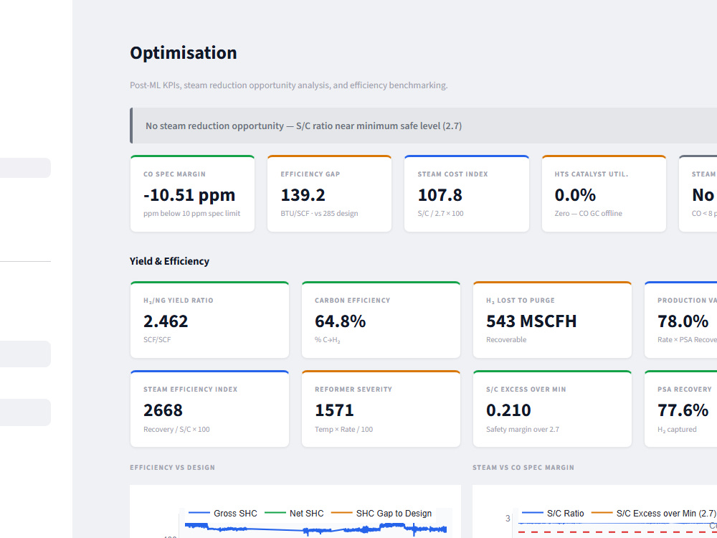Click 'Temp × Rate / 100' caption
Image resolution: width=717 pixels, height=538 pixels.
344,429
